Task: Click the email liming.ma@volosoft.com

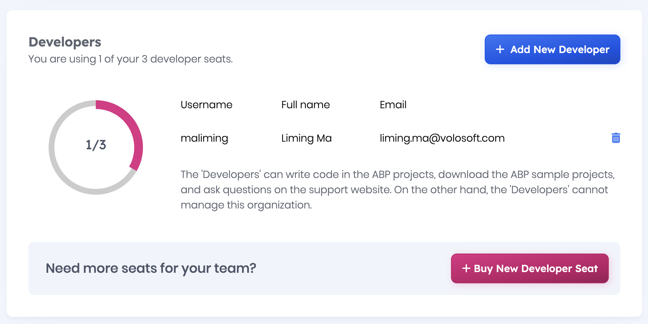Action: click(442, 138)
